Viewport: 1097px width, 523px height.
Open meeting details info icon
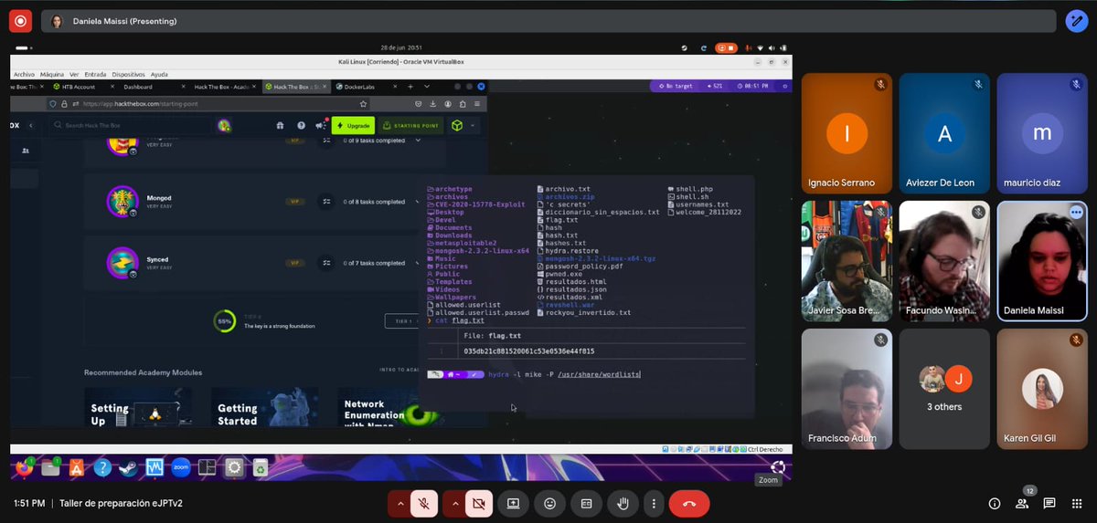pos(995,503)
